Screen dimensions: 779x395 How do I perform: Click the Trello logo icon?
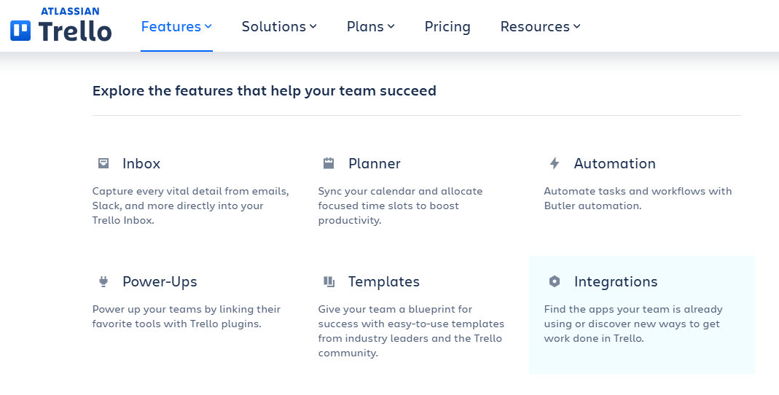point(20,31)
